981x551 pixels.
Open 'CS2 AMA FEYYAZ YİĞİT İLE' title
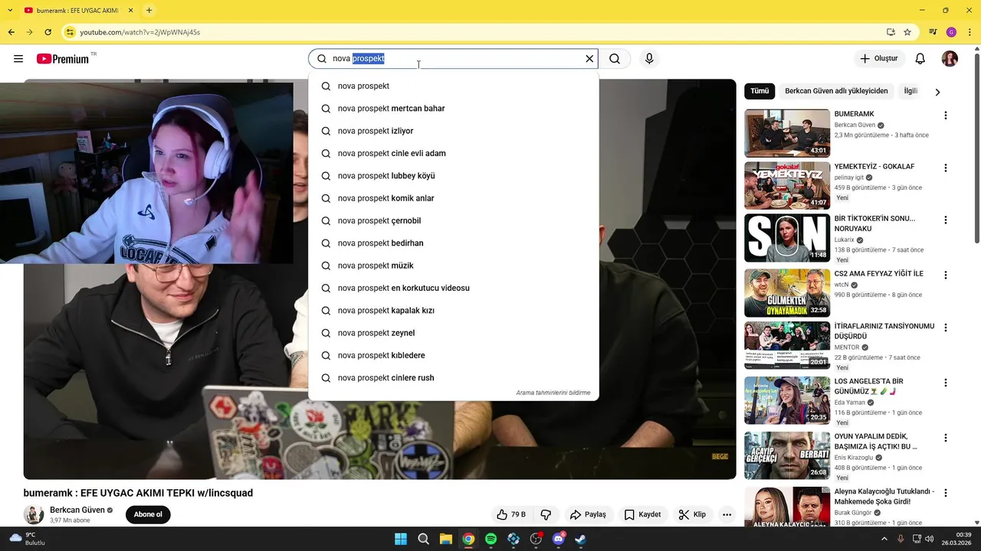click(x=879, y=273)
